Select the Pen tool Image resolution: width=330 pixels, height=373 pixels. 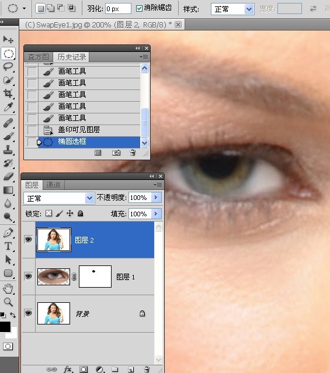8,233
